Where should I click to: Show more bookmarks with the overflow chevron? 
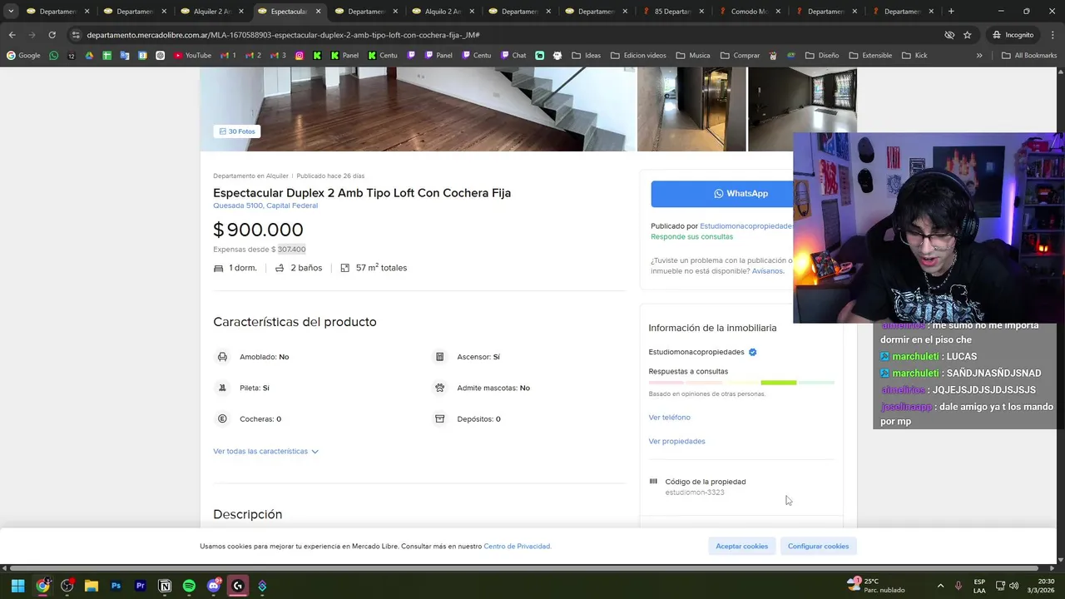pos(979,56)
